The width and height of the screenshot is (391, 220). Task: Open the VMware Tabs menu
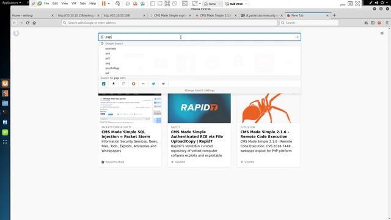(x=83, y=4)
